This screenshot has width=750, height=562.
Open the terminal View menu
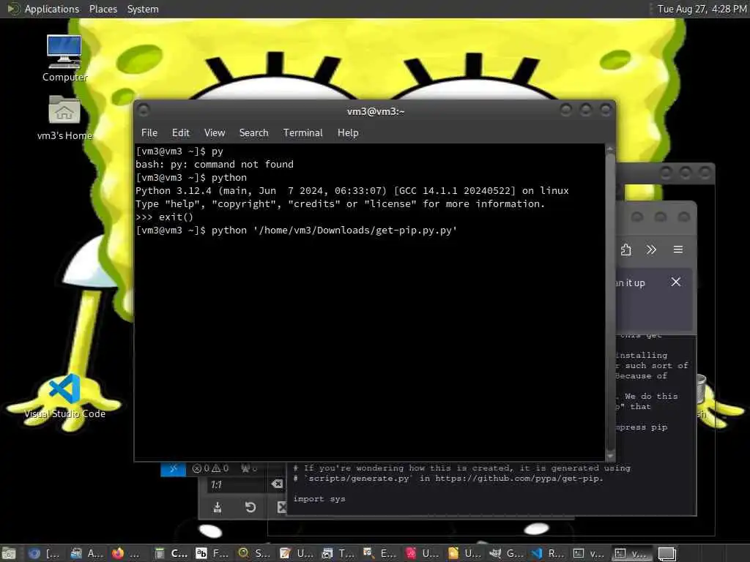point(215,133)
